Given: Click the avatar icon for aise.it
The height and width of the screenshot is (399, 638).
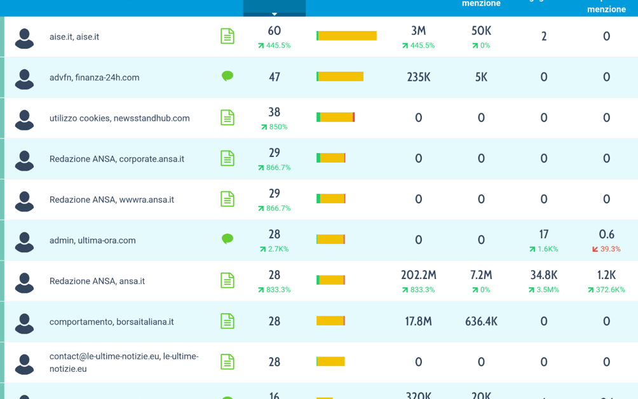Looking at the screenshot, I should point(24,38).
